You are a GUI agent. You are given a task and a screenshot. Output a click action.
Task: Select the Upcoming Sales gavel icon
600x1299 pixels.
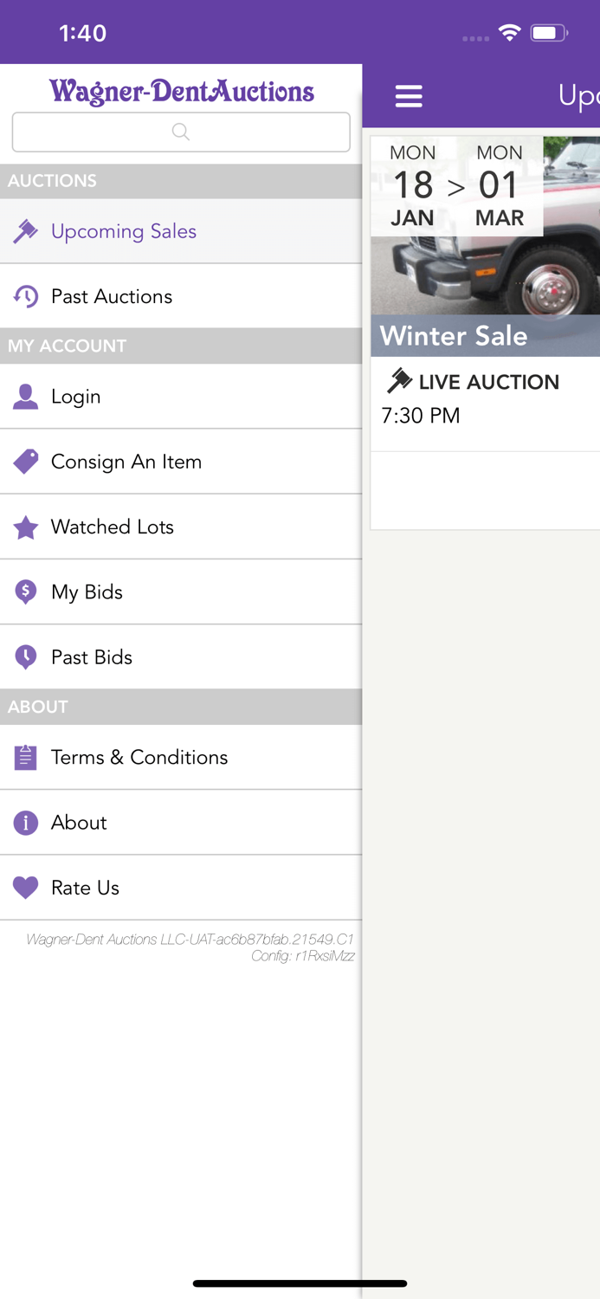tap(26, 231)
